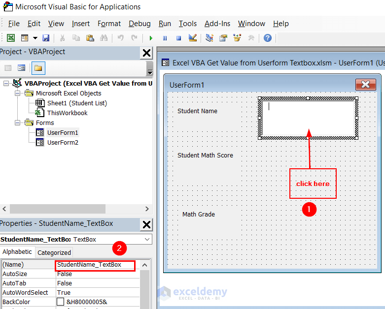Click the Student Name label on form
The height and width of the screenshot is (309, 385).
pos(197,111)
